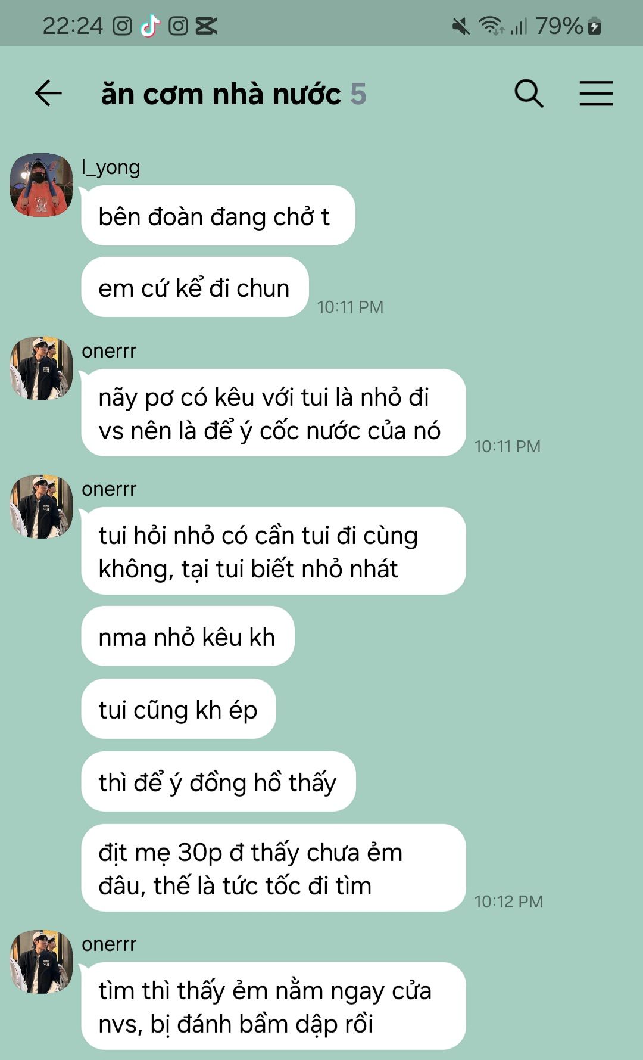Open l_yong's profile avatar
The width and height of the screenshot is (643, 1060).
41,185
